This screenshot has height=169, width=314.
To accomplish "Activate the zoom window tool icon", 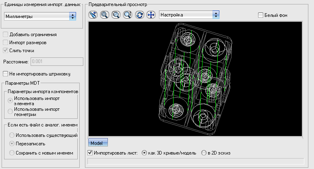I will click(116, 15).
